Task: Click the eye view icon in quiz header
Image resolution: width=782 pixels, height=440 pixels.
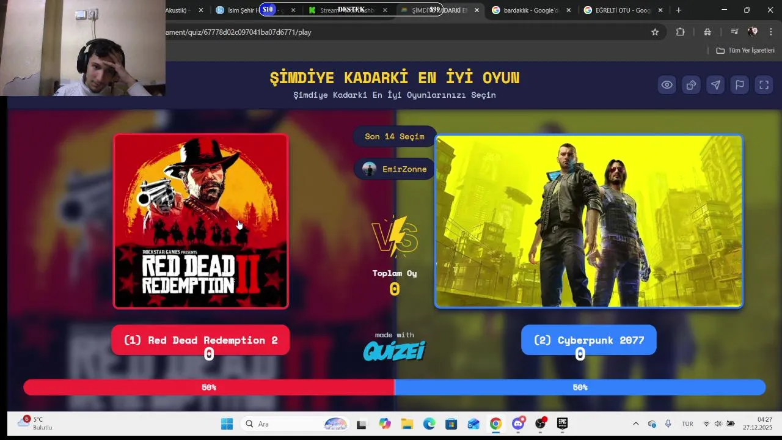Action: pos(667,85)
